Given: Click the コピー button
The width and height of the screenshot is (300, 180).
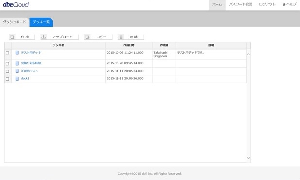Looking at the screenshot, I should pos(98,37).
